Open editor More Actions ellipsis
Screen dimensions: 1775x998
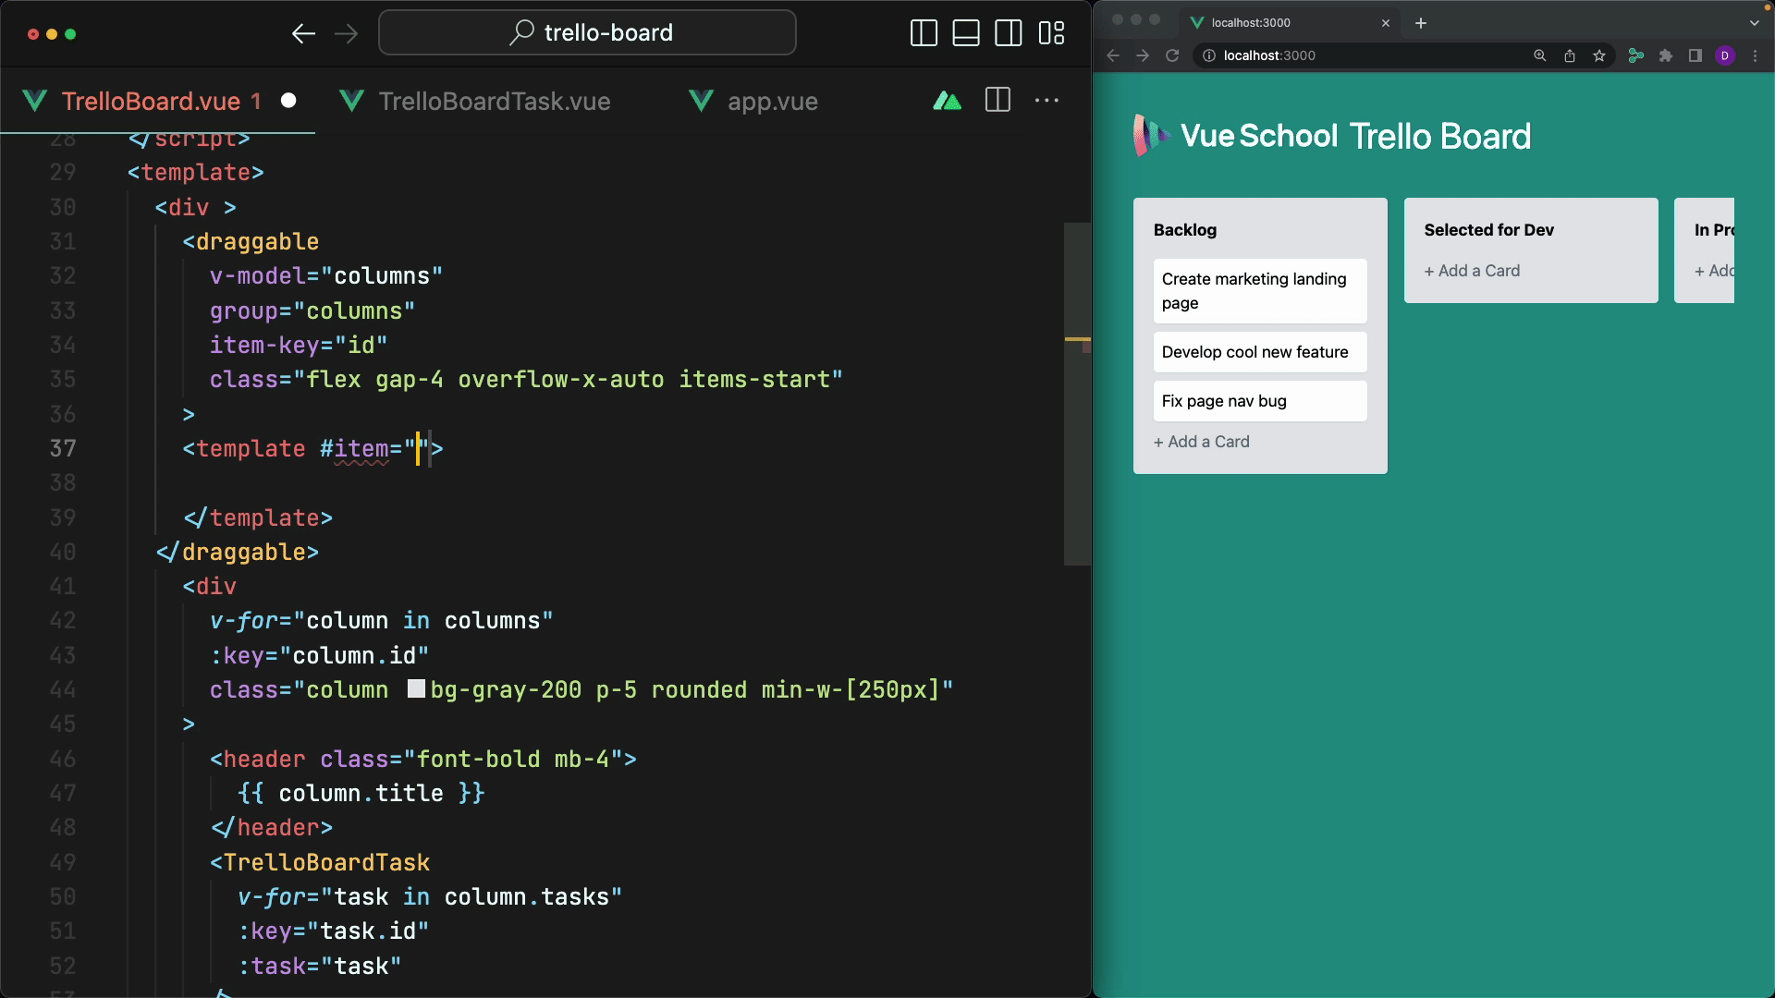tap(1047, 101)
